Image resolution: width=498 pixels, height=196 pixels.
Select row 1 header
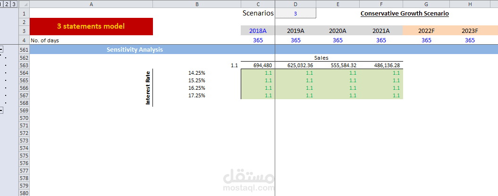coord(24,14)
